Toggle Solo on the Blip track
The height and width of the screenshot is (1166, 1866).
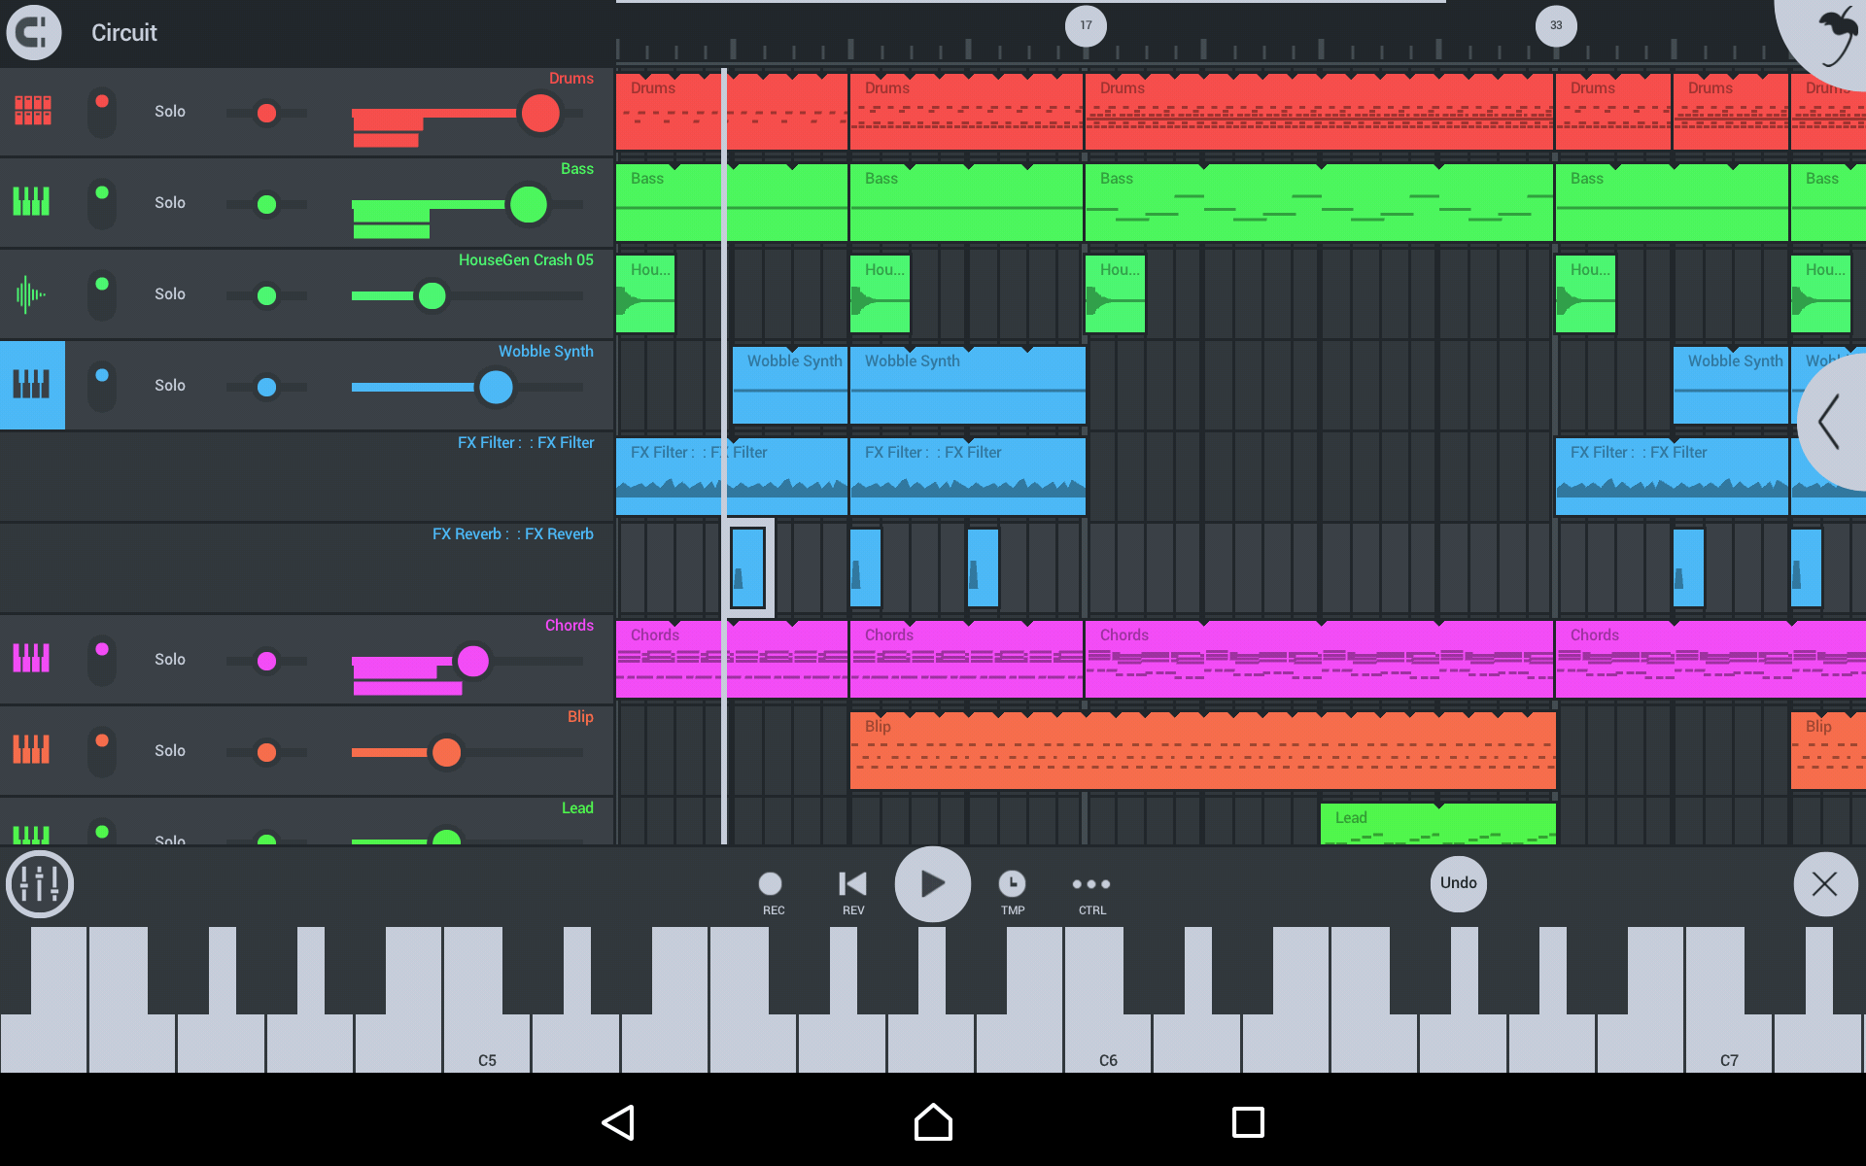tap(166, 749)
